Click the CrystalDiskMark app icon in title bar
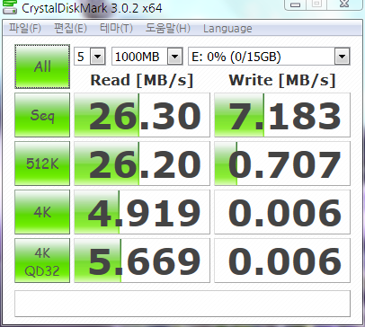This screenshot has width=365, height=327. tap(10, 7)
